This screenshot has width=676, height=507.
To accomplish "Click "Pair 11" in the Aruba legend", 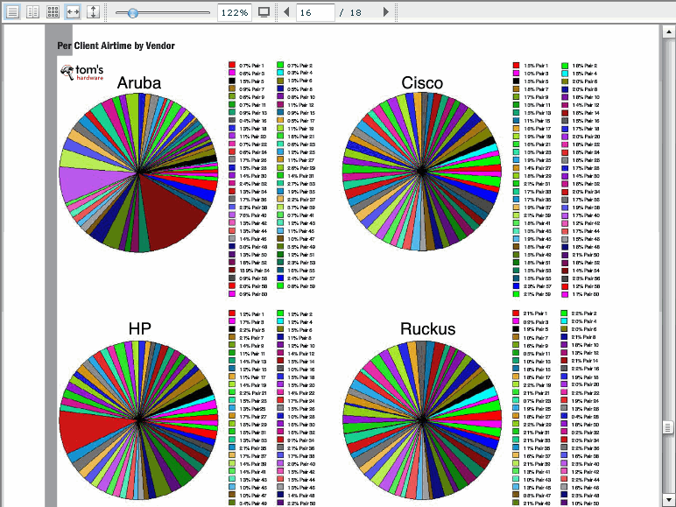I will coord(258,105).
